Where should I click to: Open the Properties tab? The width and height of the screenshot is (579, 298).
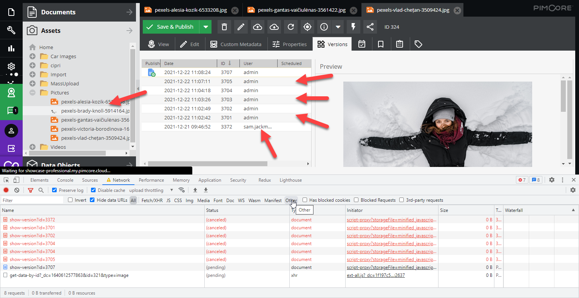click(x=289, y=44)
